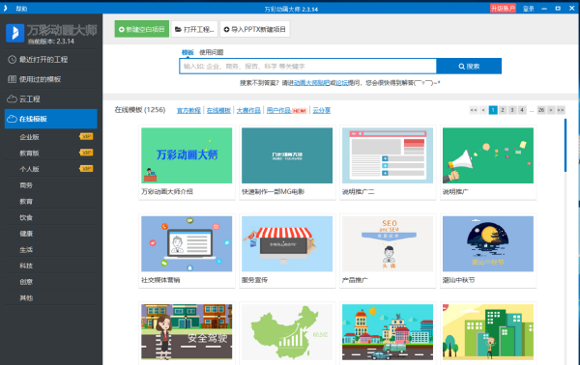
Task: Open the 说明推广 megaphone template
Action: coord(488,155)
